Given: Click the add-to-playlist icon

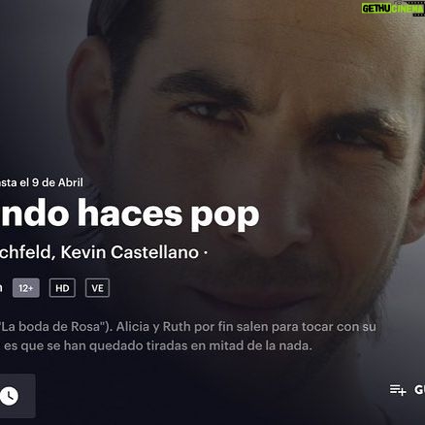Looking at the screenshot, I should (x=398, y=390).
